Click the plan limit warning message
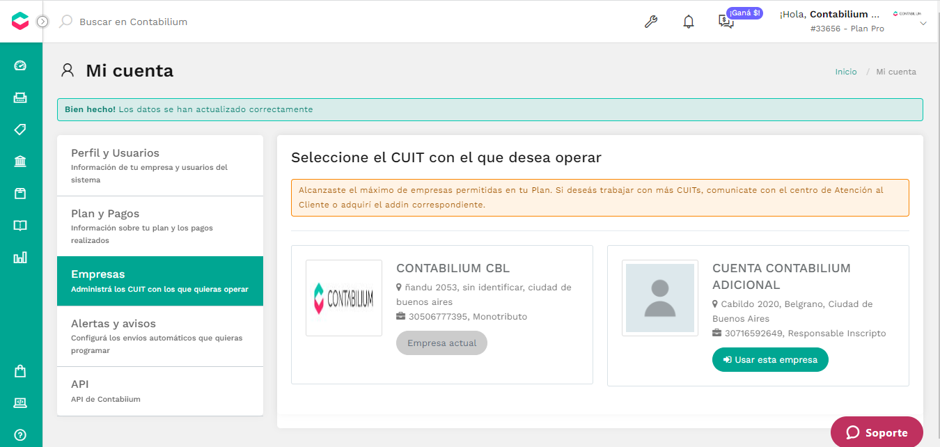Image resolution: width=940 pixels, height=447 pixels. pyautogui.click(x=600, y=198)
